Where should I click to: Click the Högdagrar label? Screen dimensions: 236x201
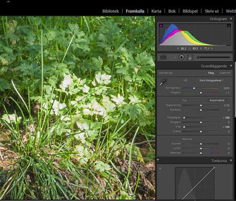(174, 117)
